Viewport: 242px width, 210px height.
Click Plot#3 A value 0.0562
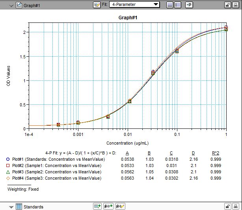127,172
